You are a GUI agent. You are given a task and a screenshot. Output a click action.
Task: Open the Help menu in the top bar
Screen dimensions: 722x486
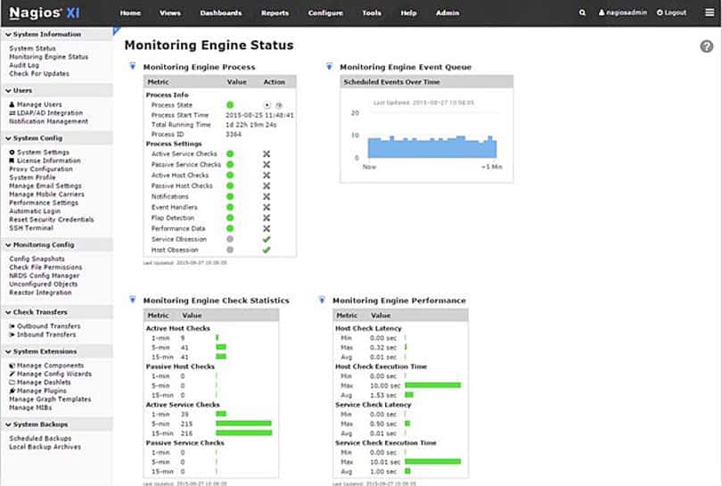click(408, 12)
